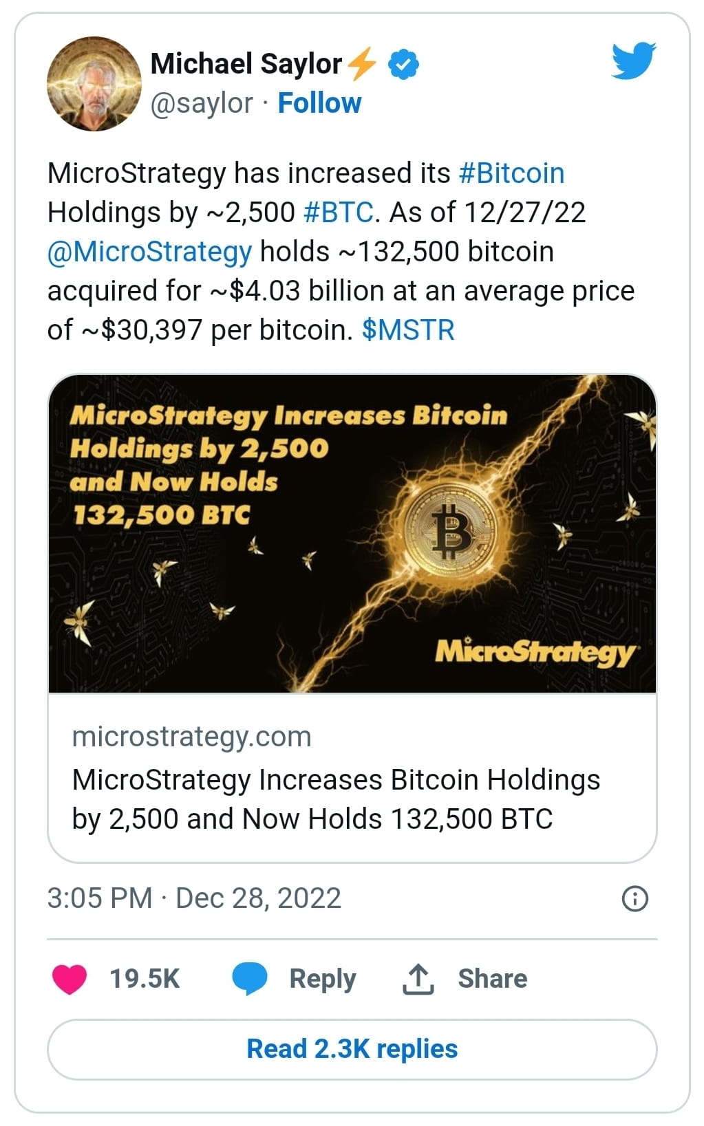
Task: Like the tweet using the heart icon
Action: pos(67,978)
